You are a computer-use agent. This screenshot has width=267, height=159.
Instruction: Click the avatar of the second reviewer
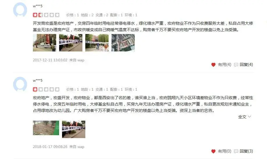coord(20,84)
